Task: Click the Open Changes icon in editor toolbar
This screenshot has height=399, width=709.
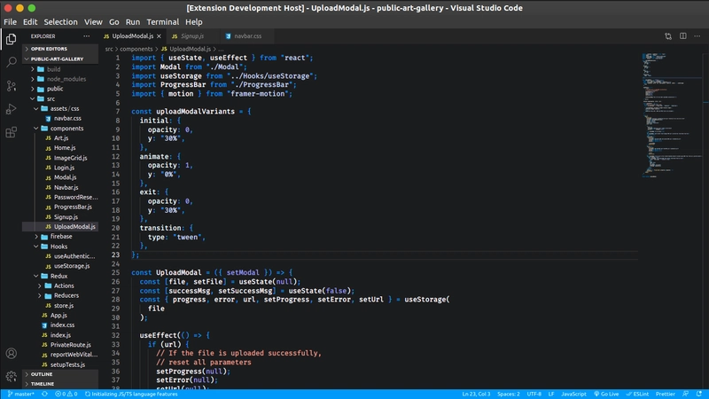Action: pyautogui.click(x=668, y=36)
